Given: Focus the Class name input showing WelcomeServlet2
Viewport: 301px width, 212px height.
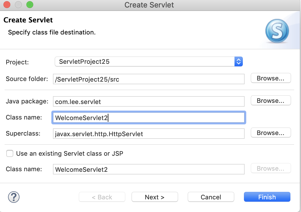Looking at the screenshot, I should point(148,117).
